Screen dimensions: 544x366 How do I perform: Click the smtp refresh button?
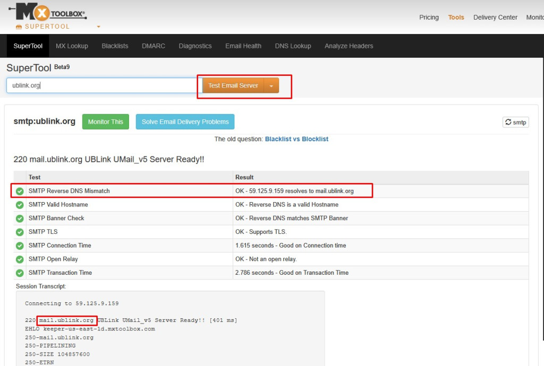tap(515, 122)
